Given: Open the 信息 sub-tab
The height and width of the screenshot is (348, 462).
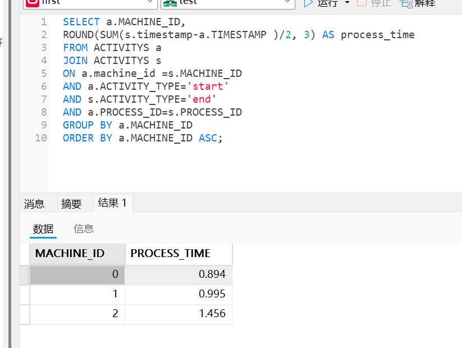Looking at the screenshot, I should pos(84,228).
